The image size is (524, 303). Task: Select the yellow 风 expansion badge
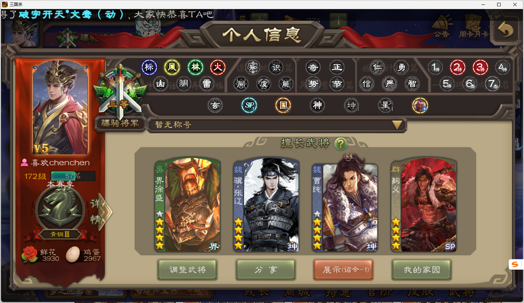pos(172,67)
